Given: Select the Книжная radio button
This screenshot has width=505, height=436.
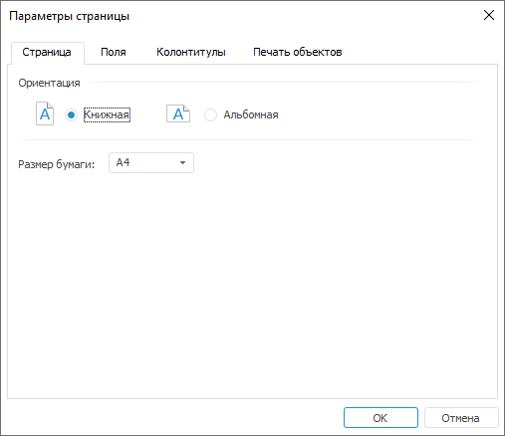Looking at the screenshot, I should click(x=71, y=114).
